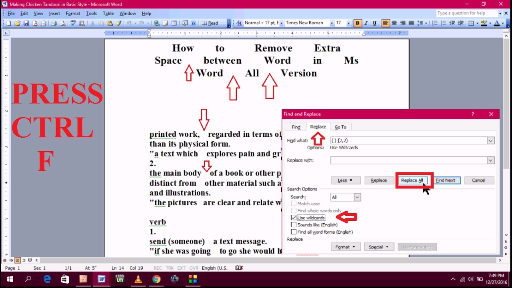Click the Outside Border icon
512x288 pixels.
click(x=471, y=23)
